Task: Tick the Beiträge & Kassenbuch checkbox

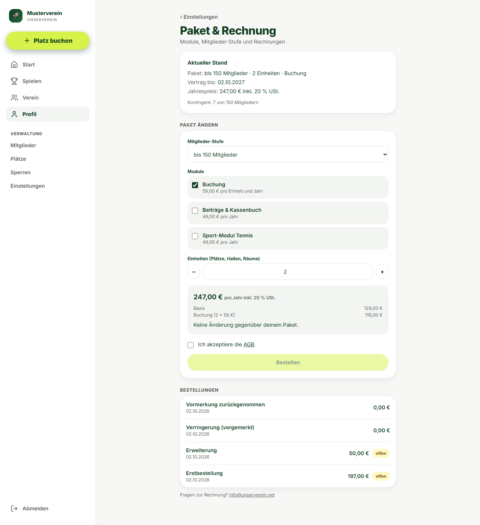Action: pyautogui.click(x=195, y=211)
